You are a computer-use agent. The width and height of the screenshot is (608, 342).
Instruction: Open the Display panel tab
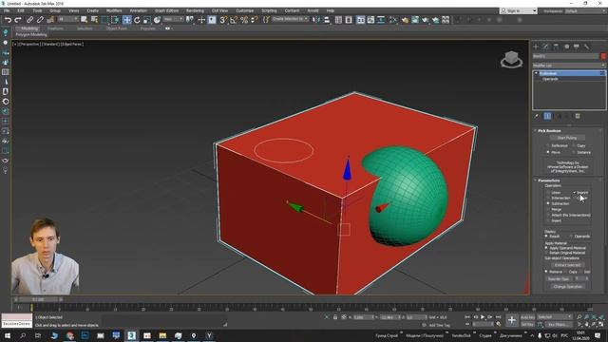point(577,47)
